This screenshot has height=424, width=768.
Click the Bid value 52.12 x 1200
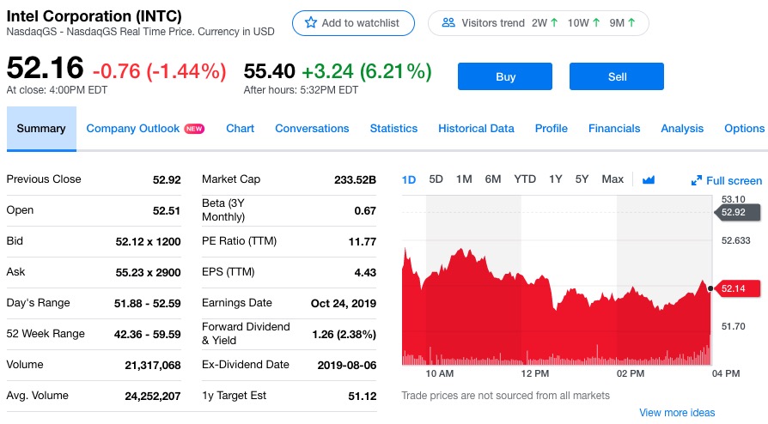pos(148,241)
